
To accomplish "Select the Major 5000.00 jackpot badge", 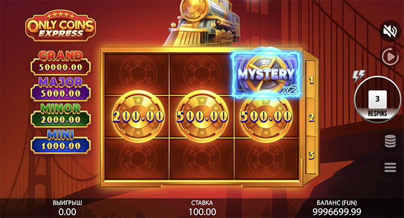I will point(61,89).
